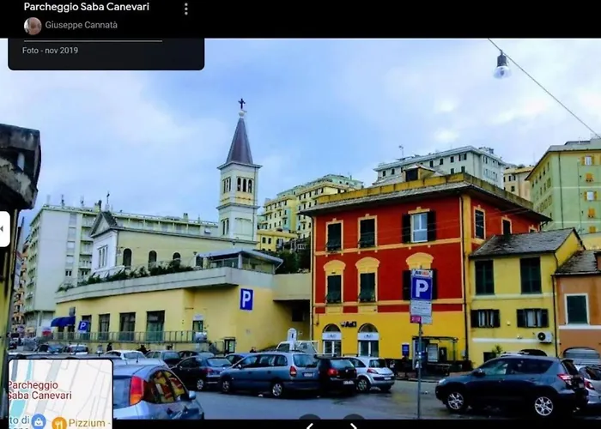Click the 'Foto - nov 2019' date label
Viewport: 601px width, 429px height.
click(x=50, y=51)
